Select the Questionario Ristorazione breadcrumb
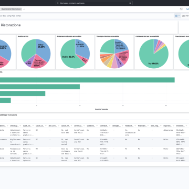 tap(10, 9)
